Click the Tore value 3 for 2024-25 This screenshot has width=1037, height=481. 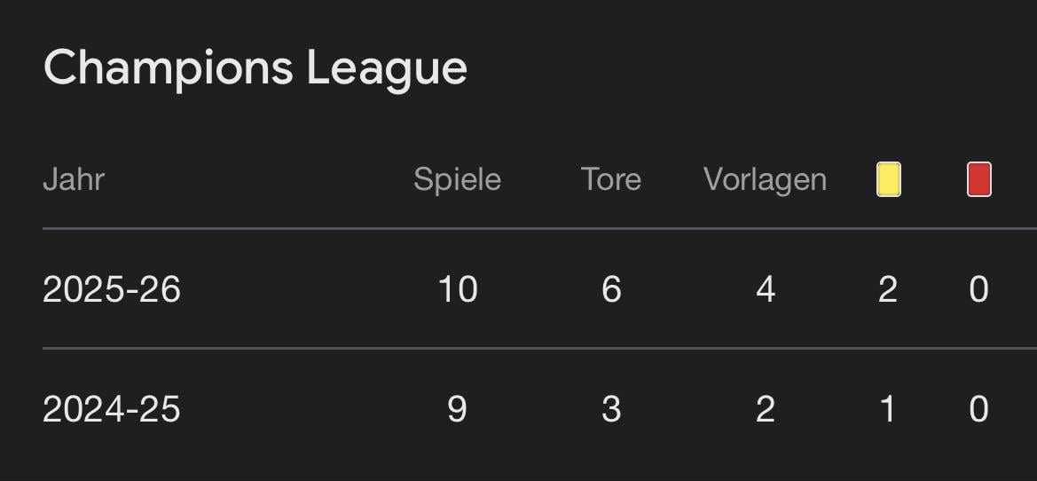point(611,409)
